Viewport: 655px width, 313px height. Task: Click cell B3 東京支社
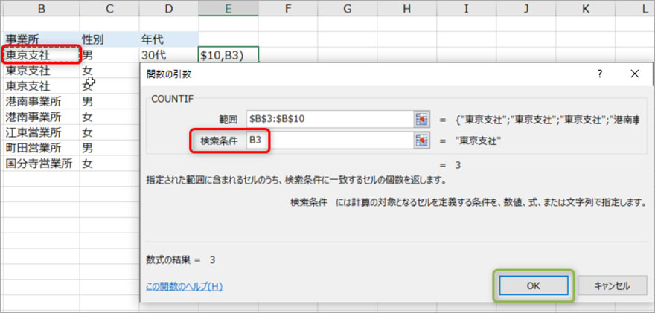coord(39,55)
